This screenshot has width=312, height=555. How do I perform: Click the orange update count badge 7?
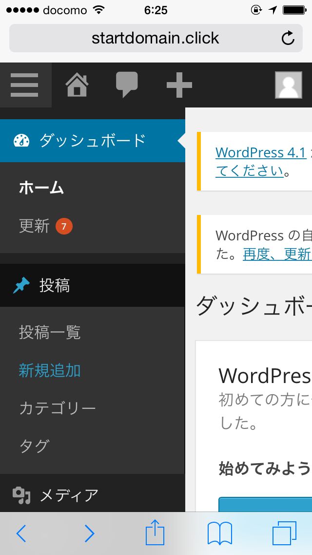64,227
